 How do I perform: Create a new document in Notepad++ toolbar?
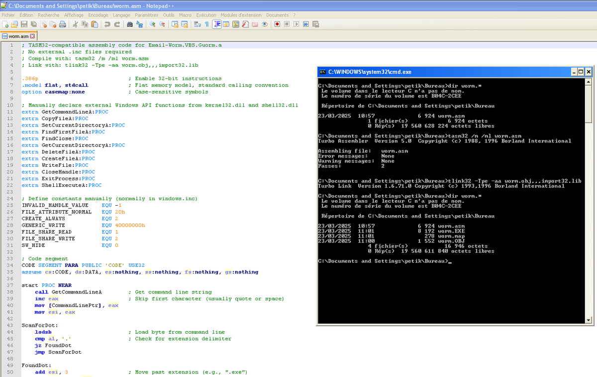[5, 24]
